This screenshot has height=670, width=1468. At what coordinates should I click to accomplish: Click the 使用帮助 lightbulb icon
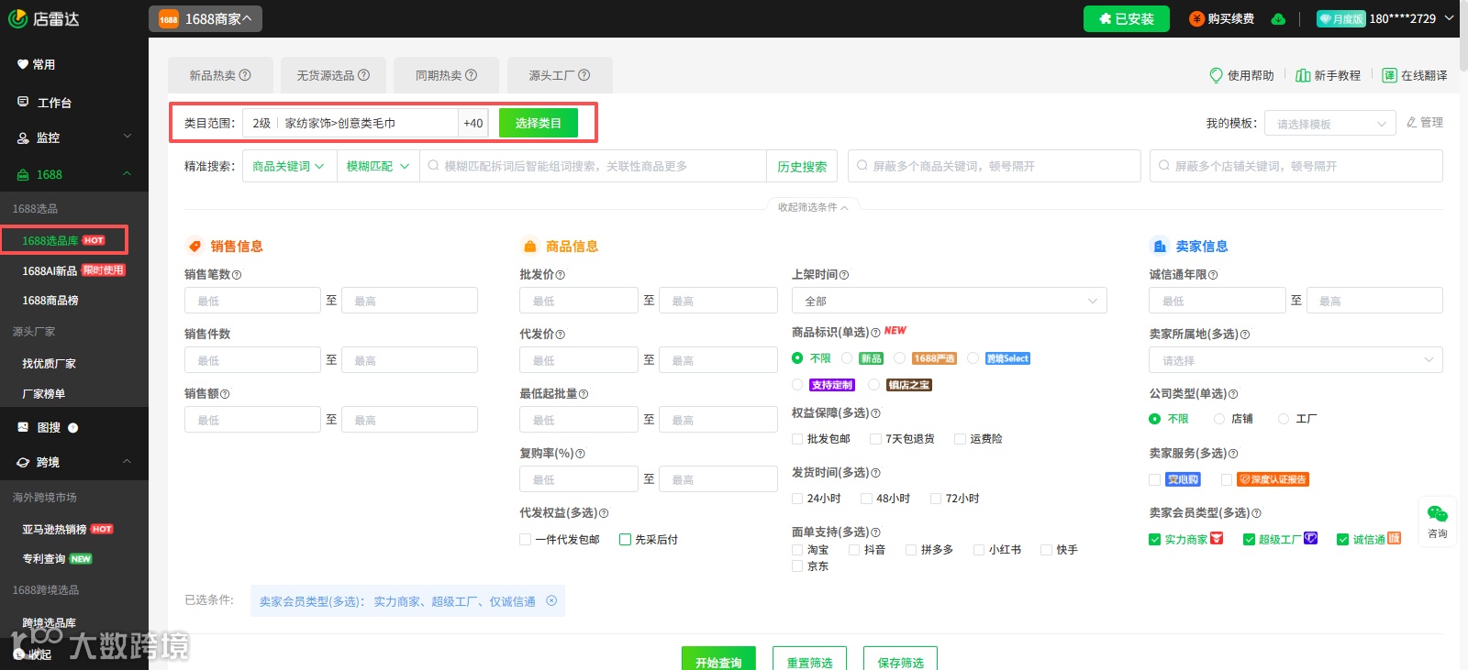tap(1217, 75)
